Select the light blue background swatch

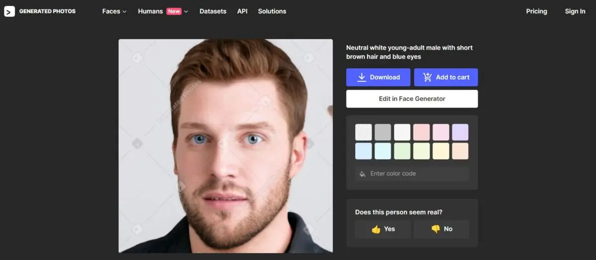(x=364, y=151)
